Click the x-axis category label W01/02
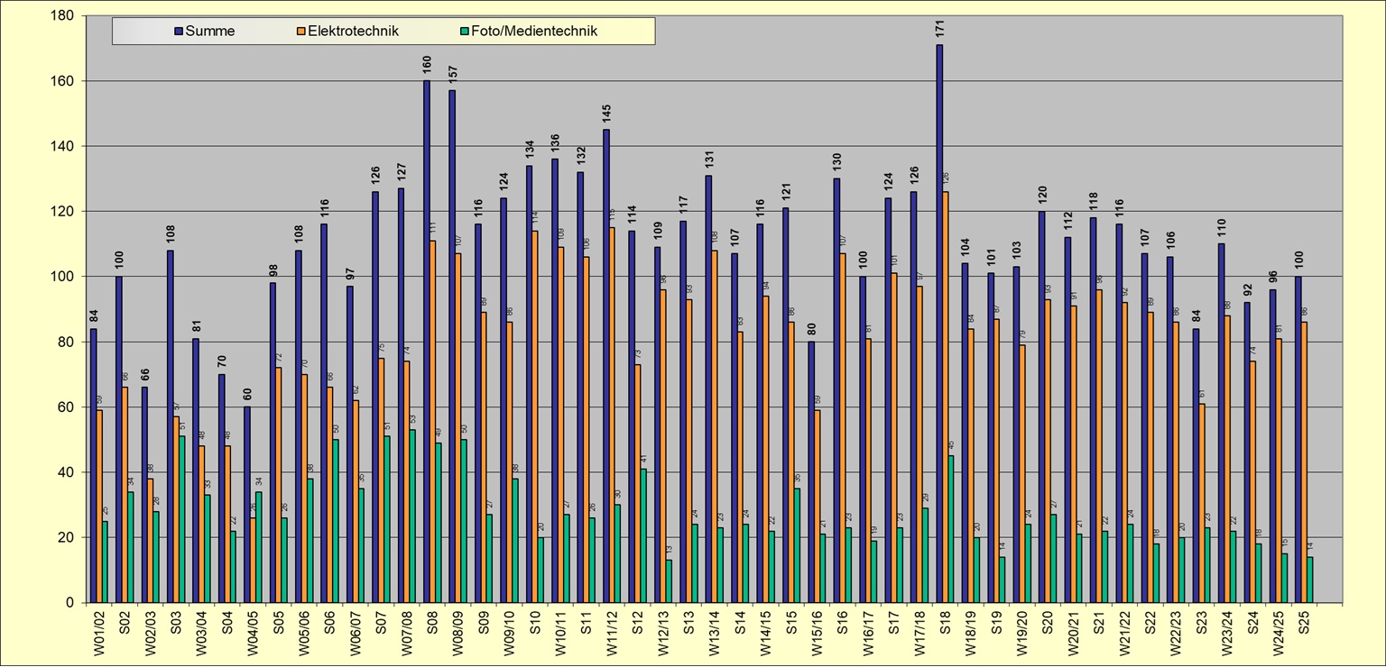 click(99, 632)
